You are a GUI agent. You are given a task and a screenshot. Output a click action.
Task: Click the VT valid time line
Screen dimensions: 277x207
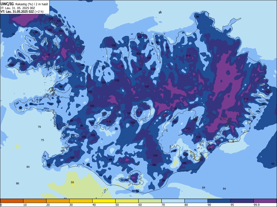tap(22, 12)
